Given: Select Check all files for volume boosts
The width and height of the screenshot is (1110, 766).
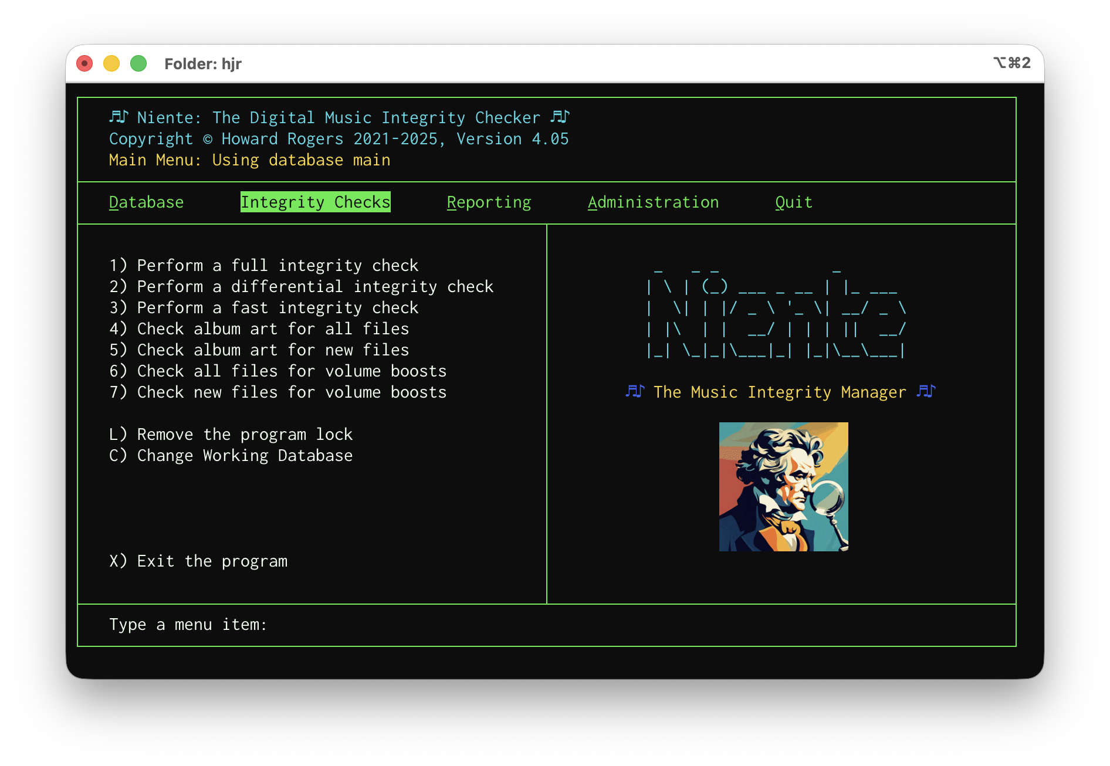Looking at the screenshot, I should 277,371.
